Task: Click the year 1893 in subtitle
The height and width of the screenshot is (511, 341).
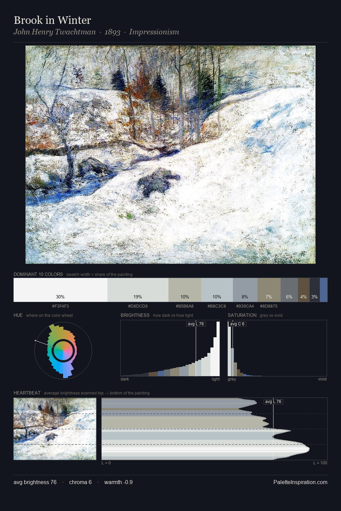Action: tap(113, 32)
